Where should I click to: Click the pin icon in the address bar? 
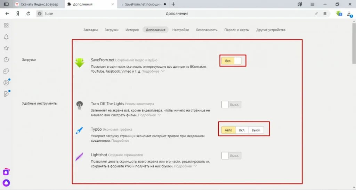click(x=316, y=14)
